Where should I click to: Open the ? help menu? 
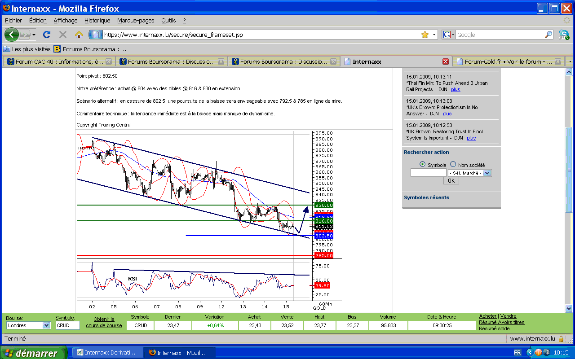click(184, 20)
